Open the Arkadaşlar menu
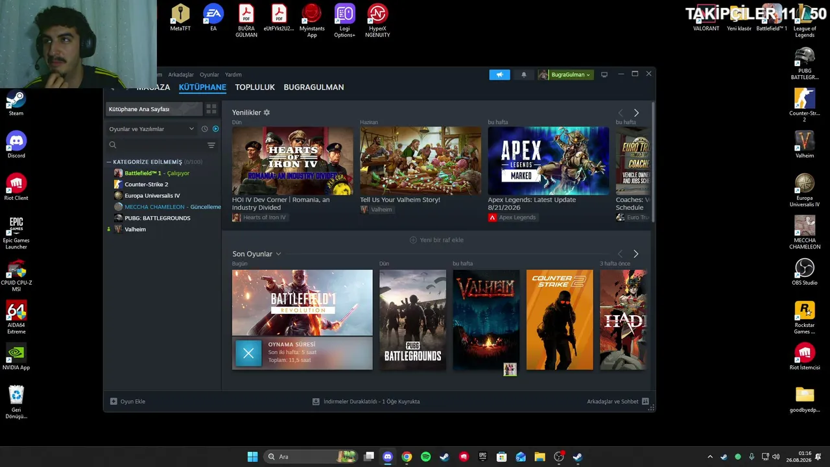830x467 pixels. 181,75
